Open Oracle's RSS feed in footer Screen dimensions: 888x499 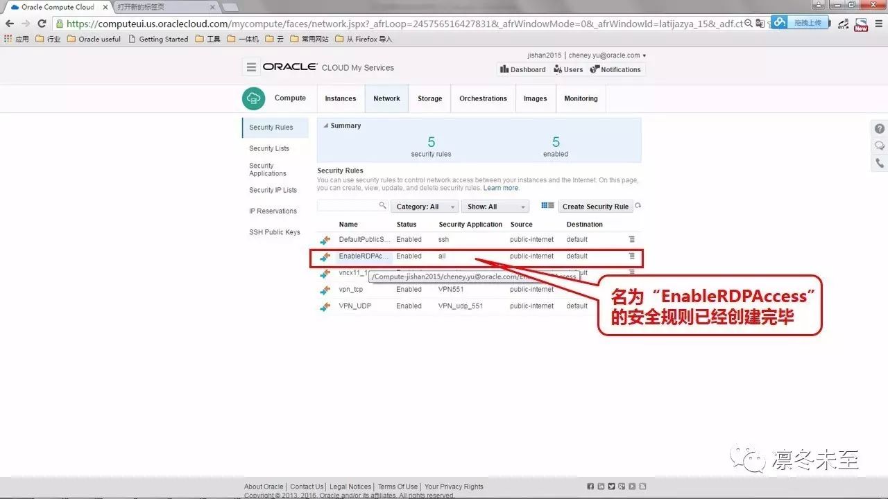(x=642, y=487)
